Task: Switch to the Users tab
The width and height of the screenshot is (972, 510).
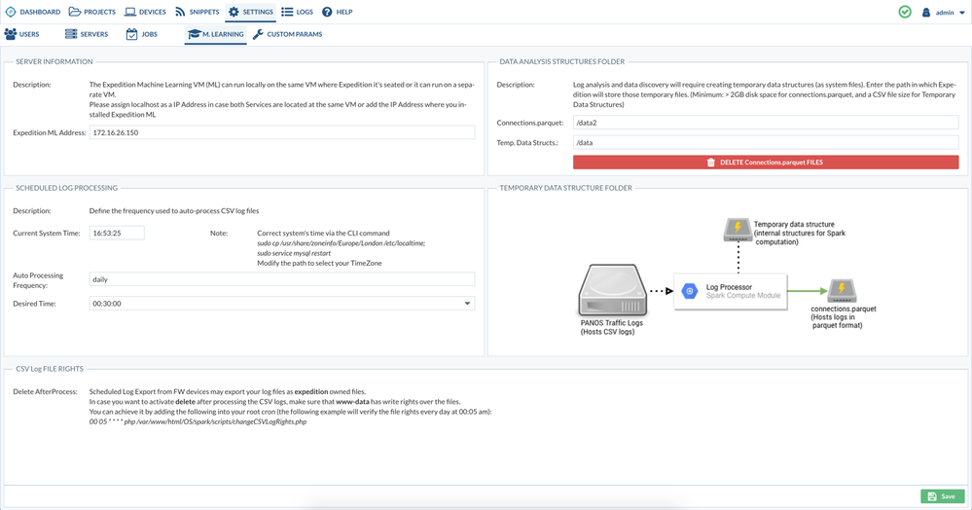Action: pyautogui.click(x=21, y=34)
